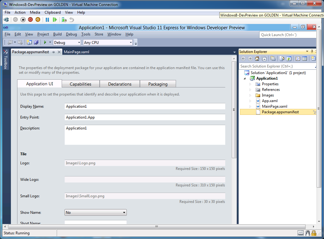Pause the virtual machine
Screen dimensions: 324x239
coord(47,20)
